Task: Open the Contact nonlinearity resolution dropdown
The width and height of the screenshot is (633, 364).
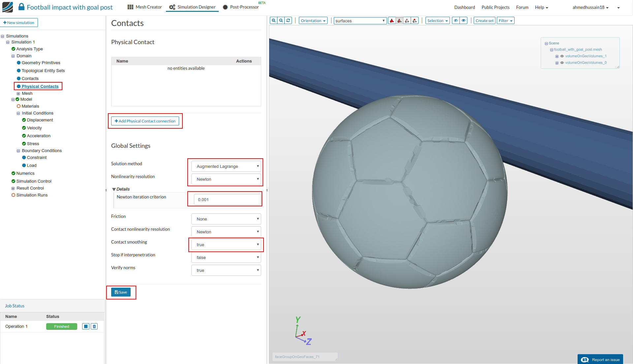Action: click(226, 232)
